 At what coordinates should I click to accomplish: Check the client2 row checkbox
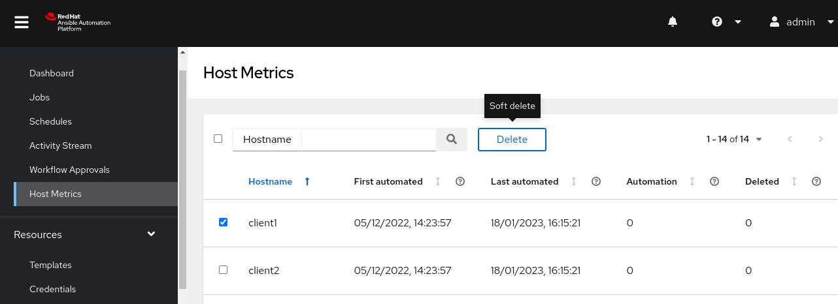[x=223, y=269]
